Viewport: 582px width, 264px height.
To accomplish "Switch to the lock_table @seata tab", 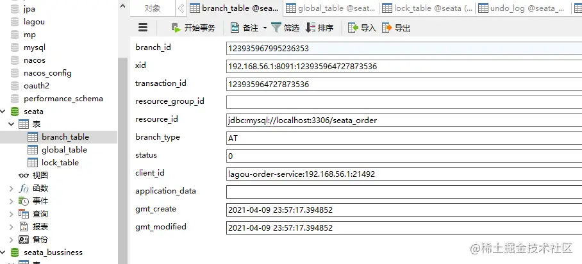I will click(x=427, y=8).
